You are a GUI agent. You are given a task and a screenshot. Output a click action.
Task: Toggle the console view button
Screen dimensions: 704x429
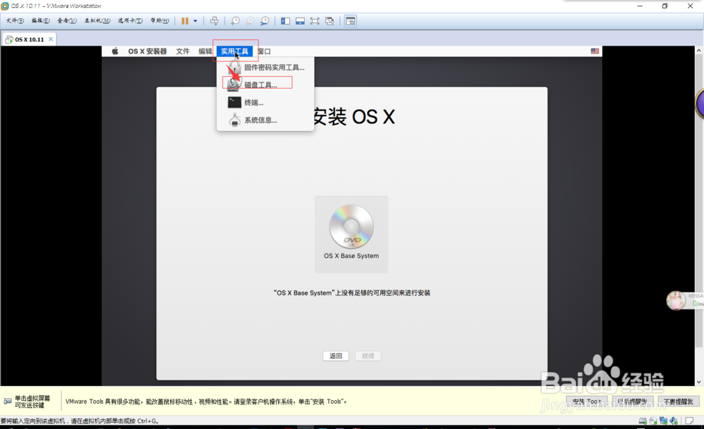coord(351,21)
